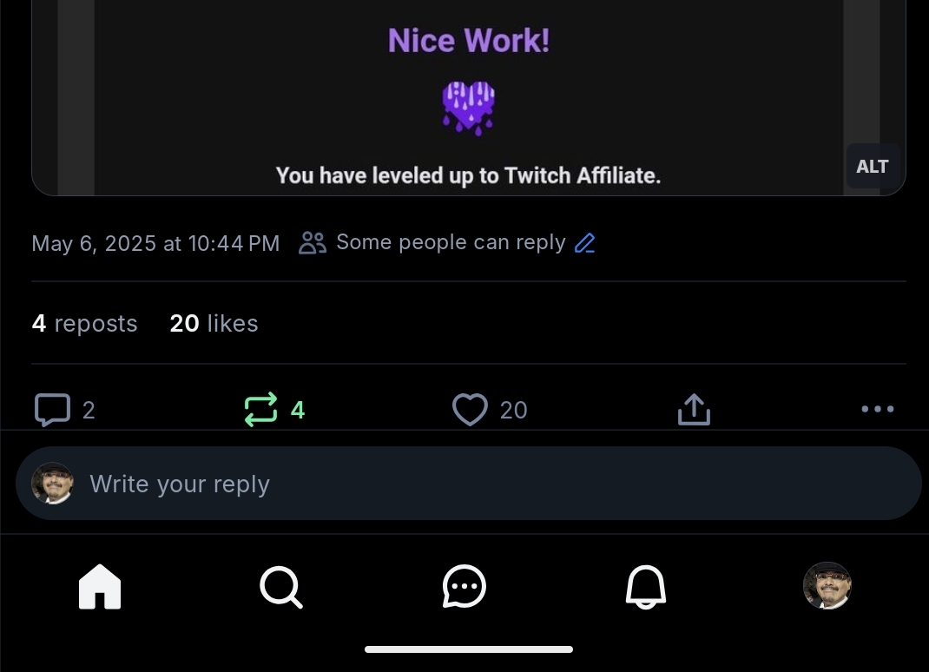Tap the people icon near reply settings
This screenshot has width=929, height=672.
pos(313,243)
